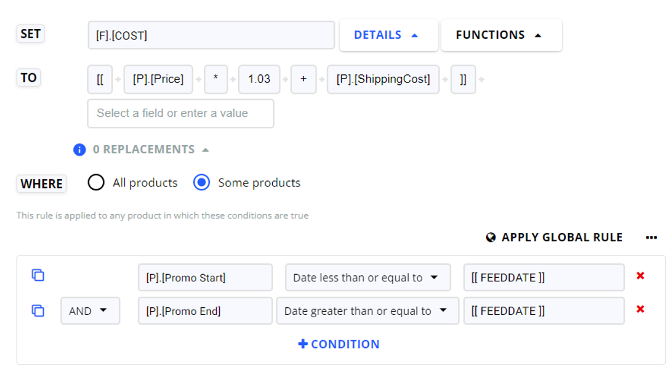Open 'Date greater than or equal to' dropdown
The image size is (671, 378).
(x=367, y=311)
